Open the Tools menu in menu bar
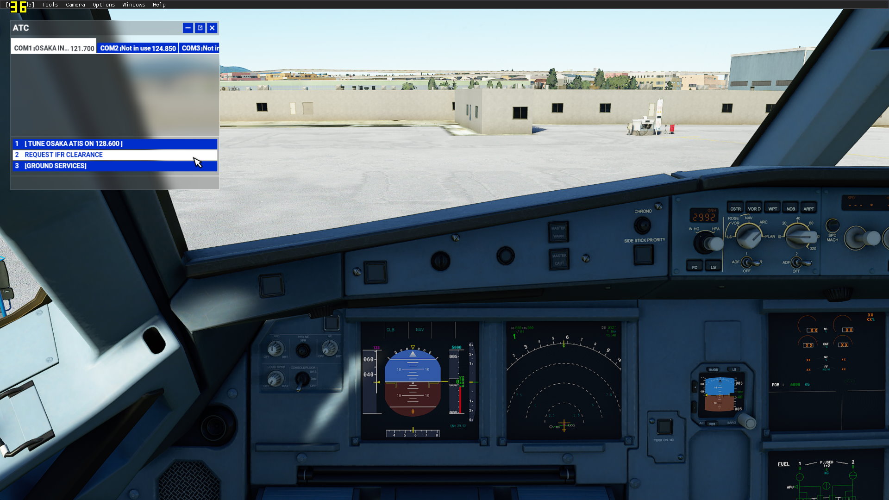The image size is (889, 500). coord(50,5)
